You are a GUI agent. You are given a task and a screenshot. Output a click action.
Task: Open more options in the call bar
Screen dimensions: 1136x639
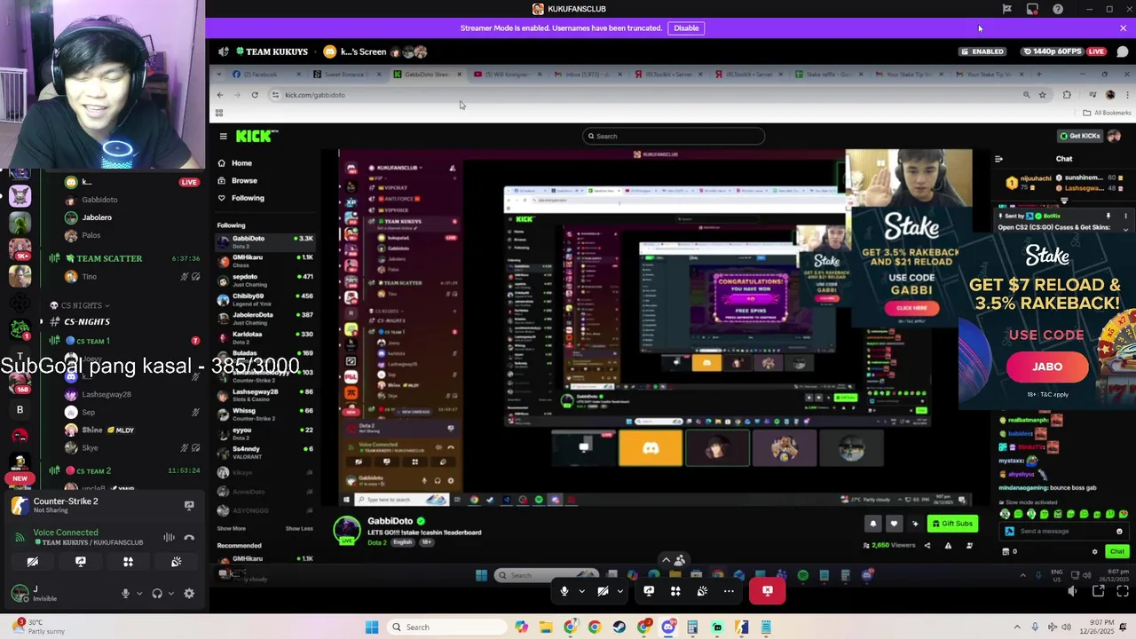(729, 591)
